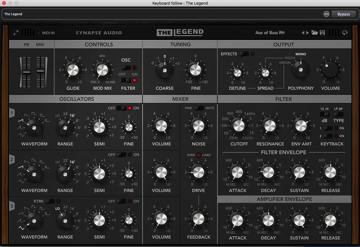Toggle the Pink/White noise switch

tap(199, 108)
